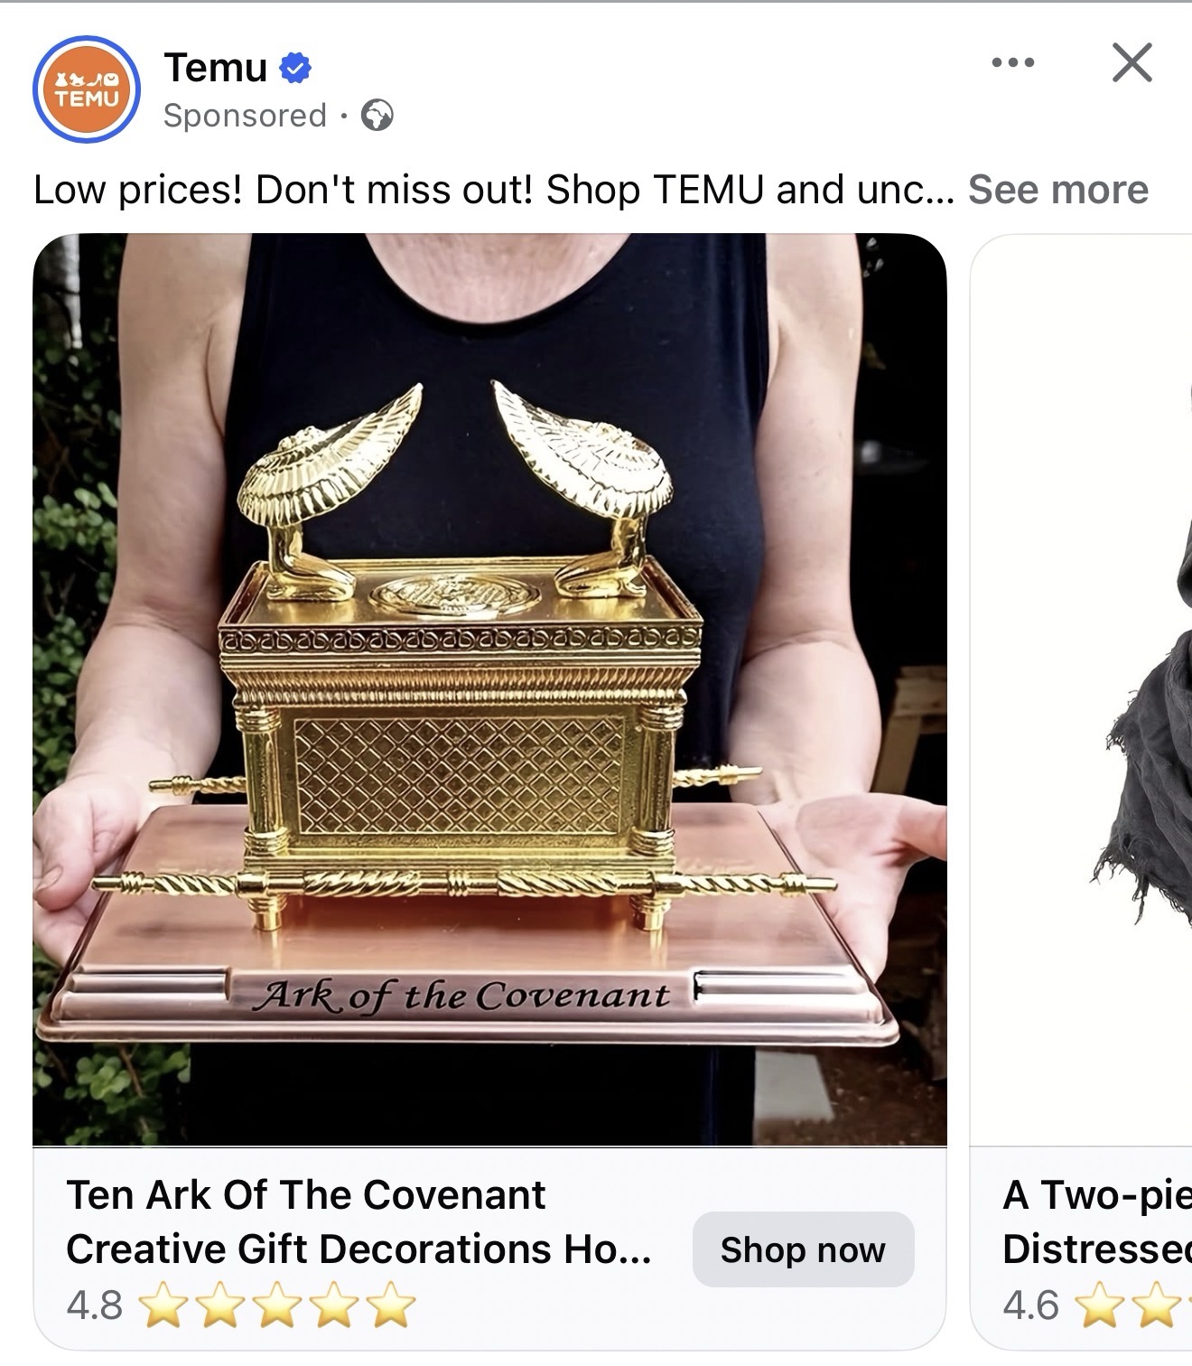Open the A Two-piece Distressed product title
Viewport: 1192px width, 1366px height.
(1097, 1221)
